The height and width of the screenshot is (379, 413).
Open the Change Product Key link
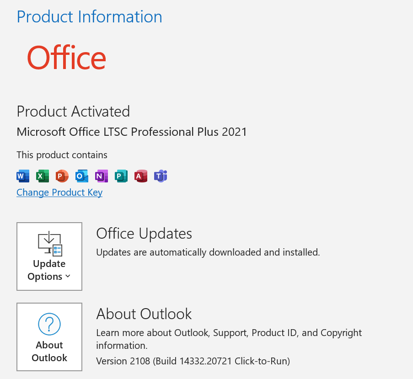click(x=59, y=192)
